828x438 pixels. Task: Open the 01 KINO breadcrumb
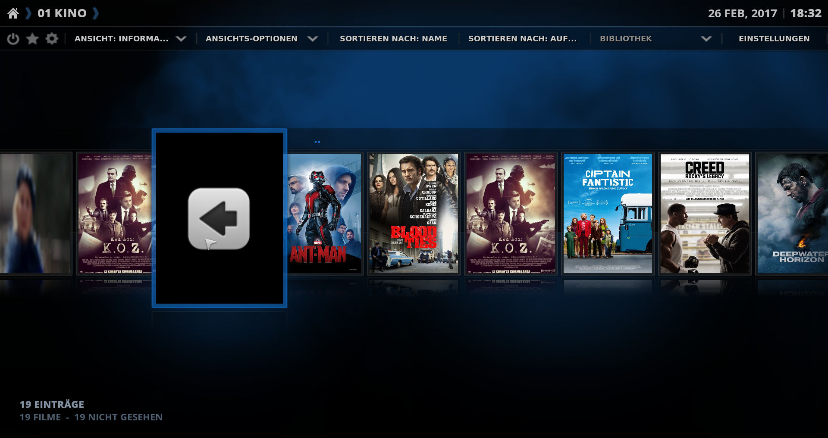point(62,13)
